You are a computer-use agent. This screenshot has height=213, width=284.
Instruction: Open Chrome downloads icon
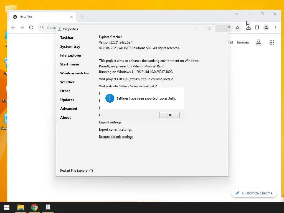248,27
